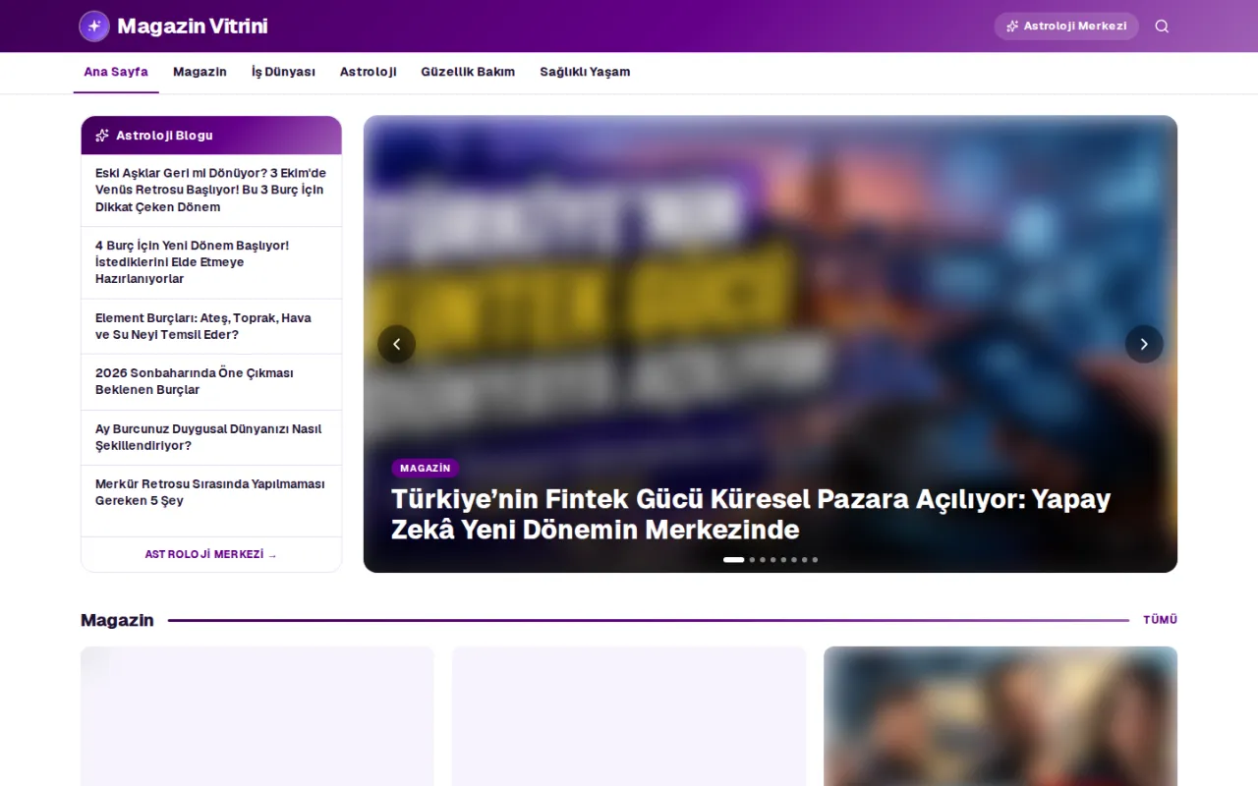
Task: Open the Türkiye'nin Fintek Gücü headline
Action: (x=751, y=514)
